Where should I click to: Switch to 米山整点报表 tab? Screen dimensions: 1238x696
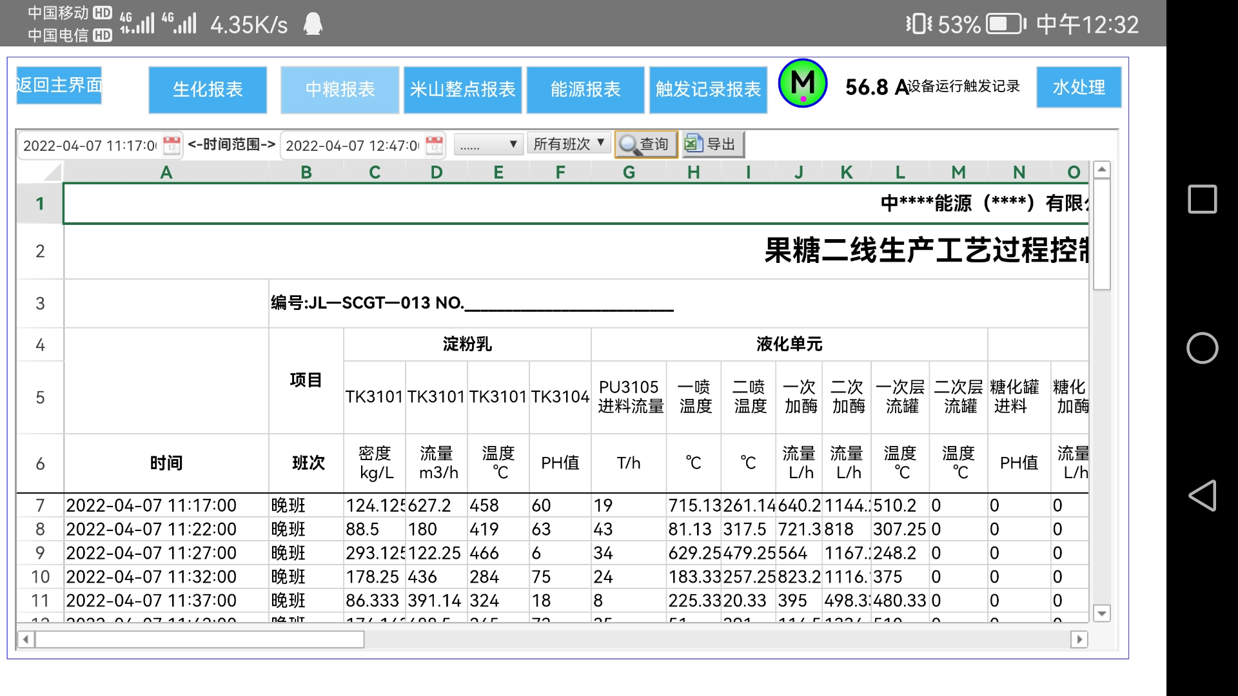462,90
